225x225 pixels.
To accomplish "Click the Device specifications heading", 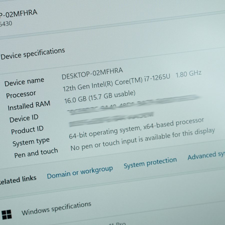I will pyautogui.click(x=33, y=53).
